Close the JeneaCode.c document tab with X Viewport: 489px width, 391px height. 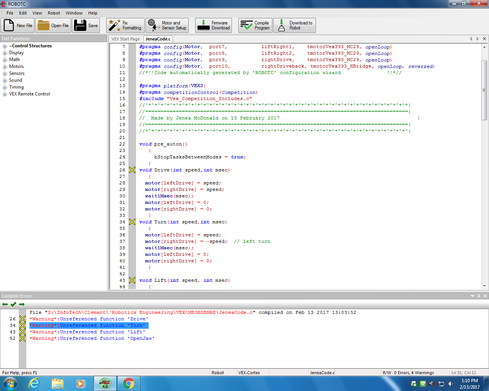pyautogui.click(x=484, y=39)
